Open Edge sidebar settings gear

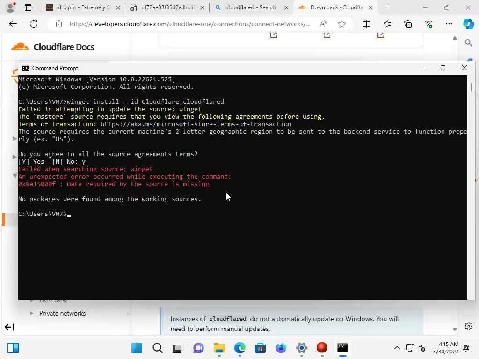(469, 326)
